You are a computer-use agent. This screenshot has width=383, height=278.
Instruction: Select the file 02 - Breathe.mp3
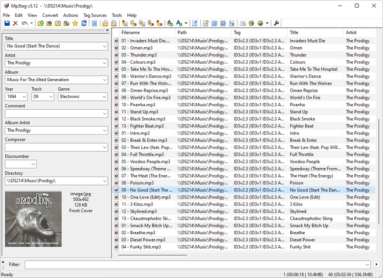coord(138,233)
